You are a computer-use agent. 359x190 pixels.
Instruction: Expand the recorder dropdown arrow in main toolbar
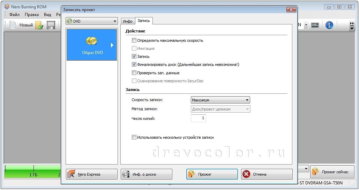tap(306, 25)
